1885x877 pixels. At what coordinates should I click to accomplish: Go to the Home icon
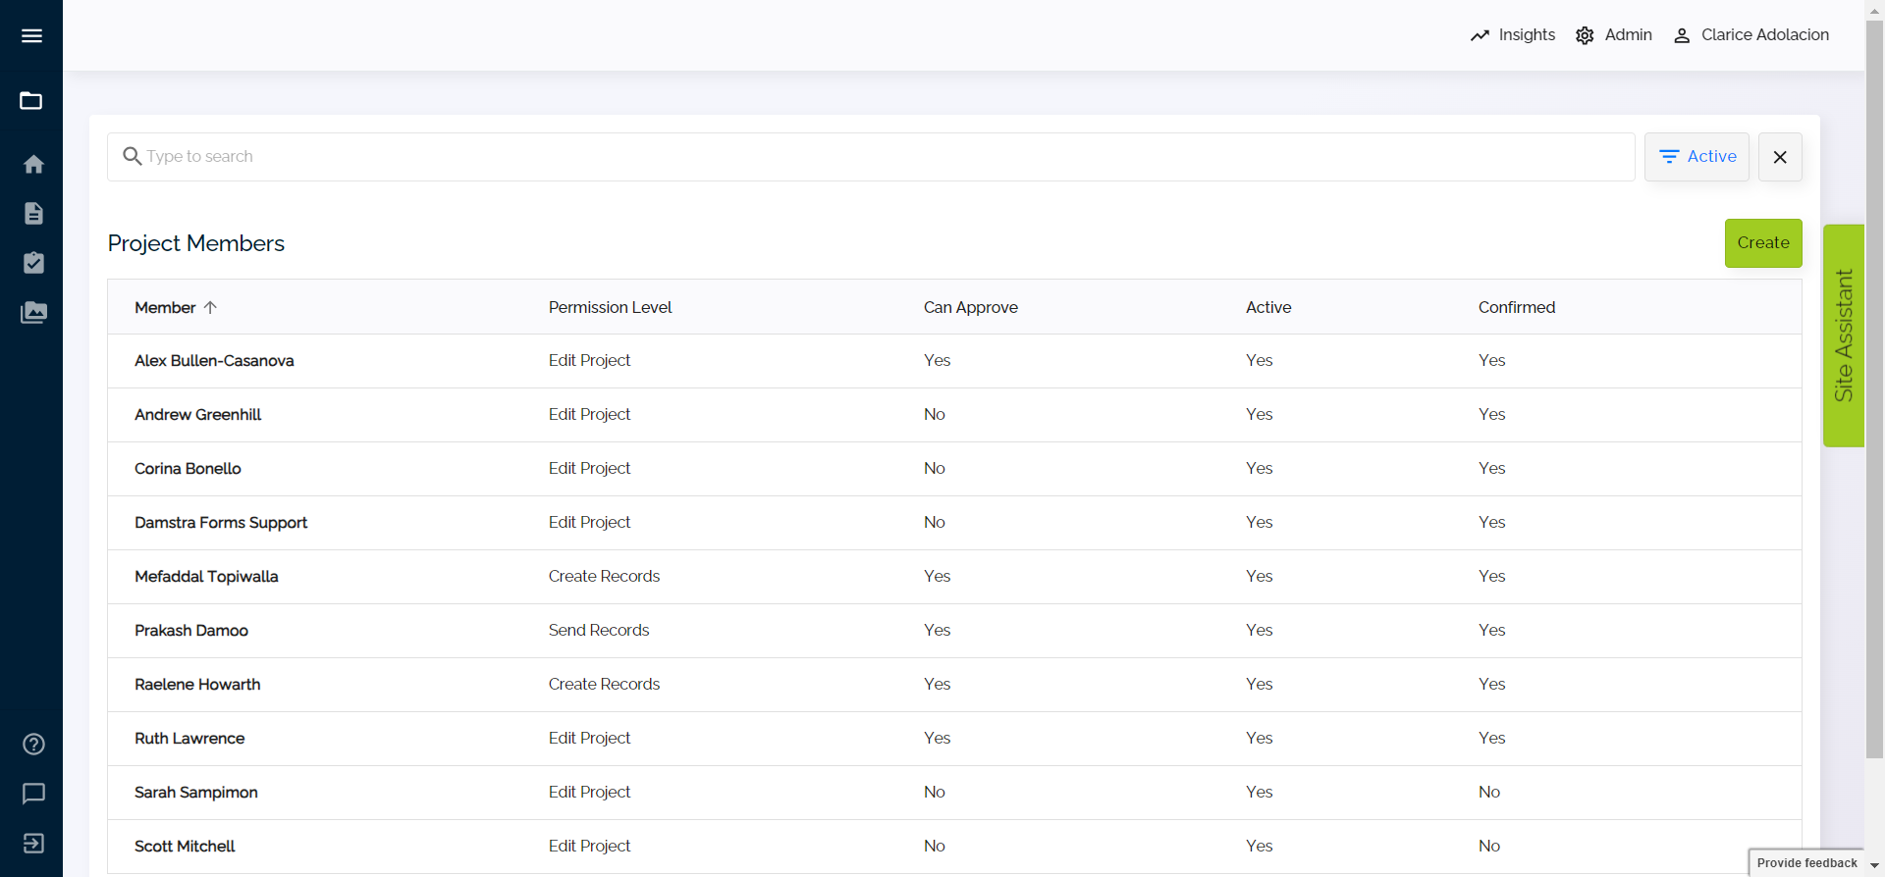(x=33, y=164)
